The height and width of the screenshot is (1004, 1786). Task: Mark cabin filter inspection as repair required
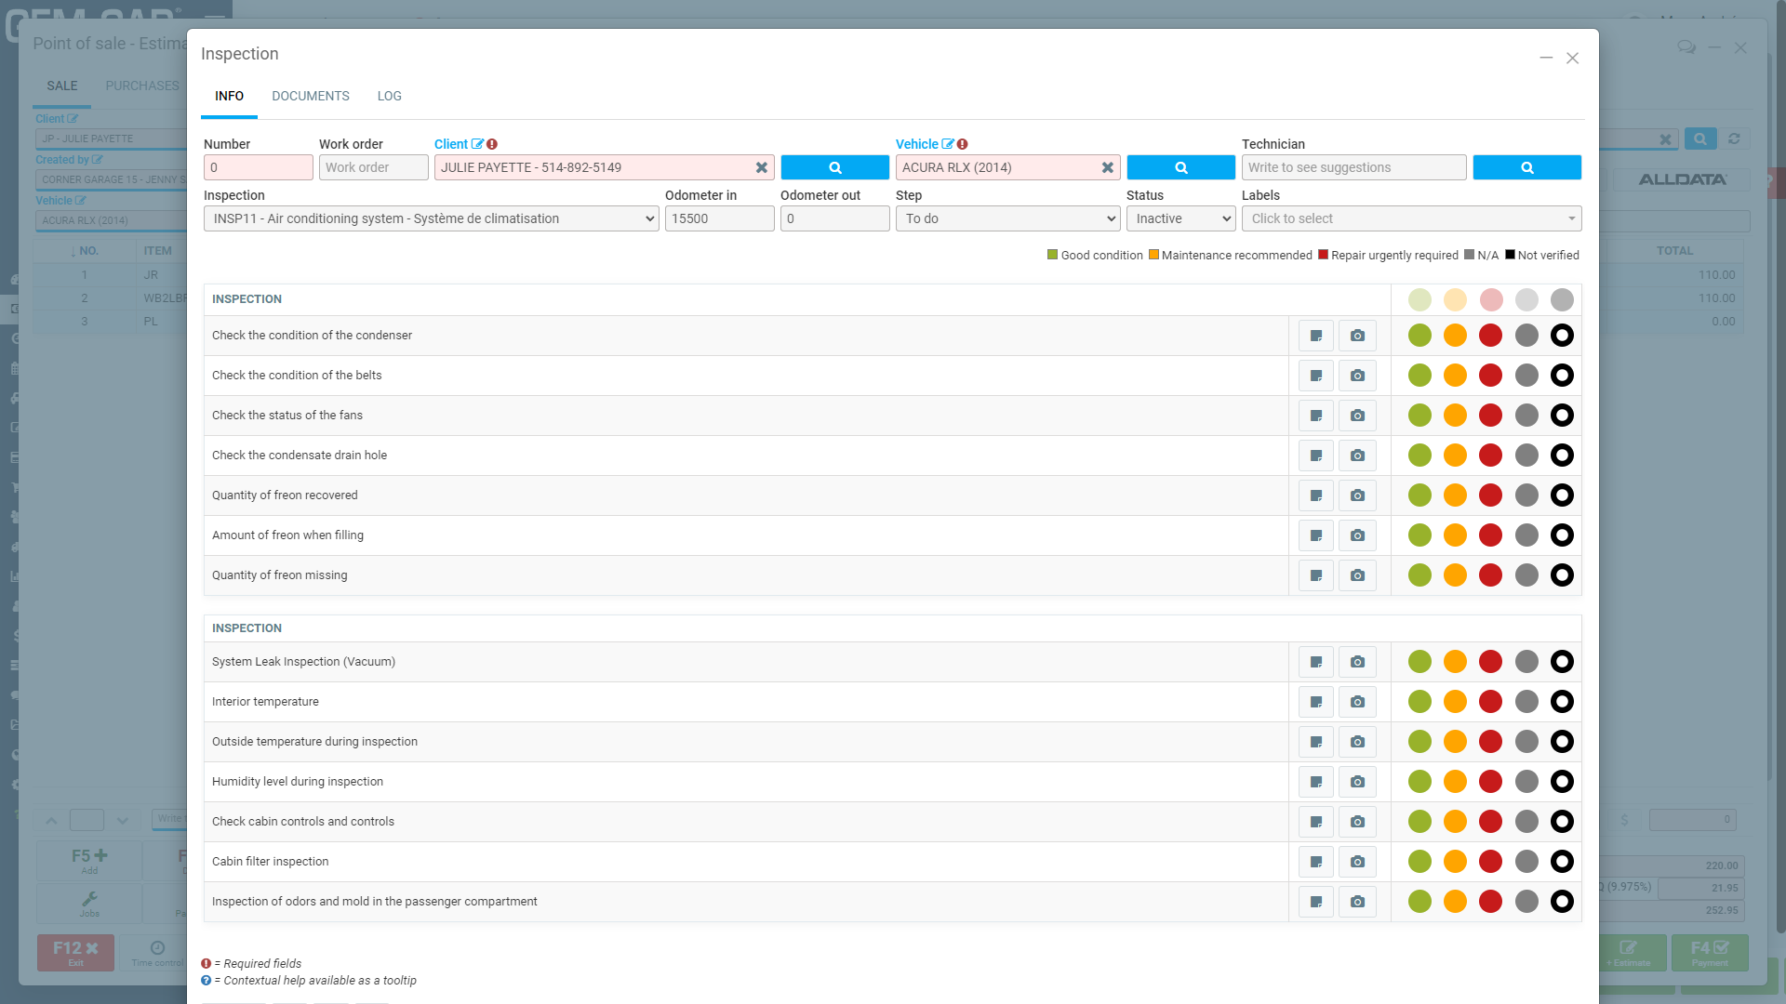pos(1491,862)
